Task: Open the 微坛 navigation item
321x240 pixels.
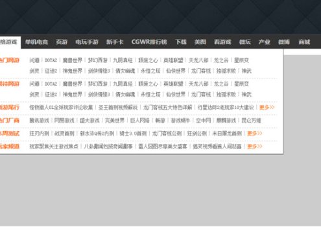Action: pos(245,42)
